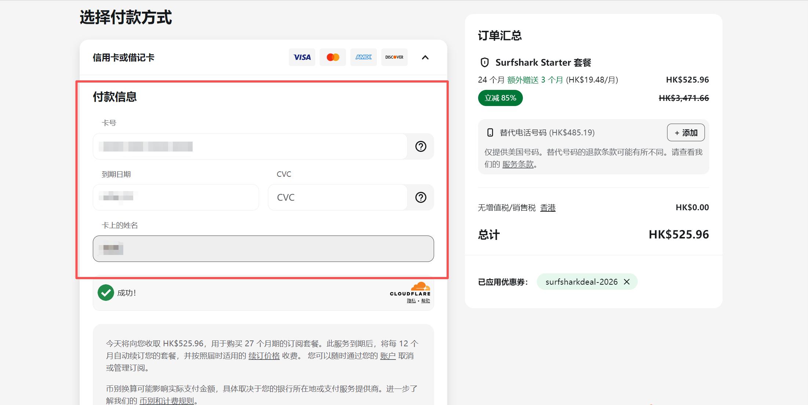Click the Surfshark Starter 套餐 plan name
Viewport: 808px width, 405px height.
543,62
